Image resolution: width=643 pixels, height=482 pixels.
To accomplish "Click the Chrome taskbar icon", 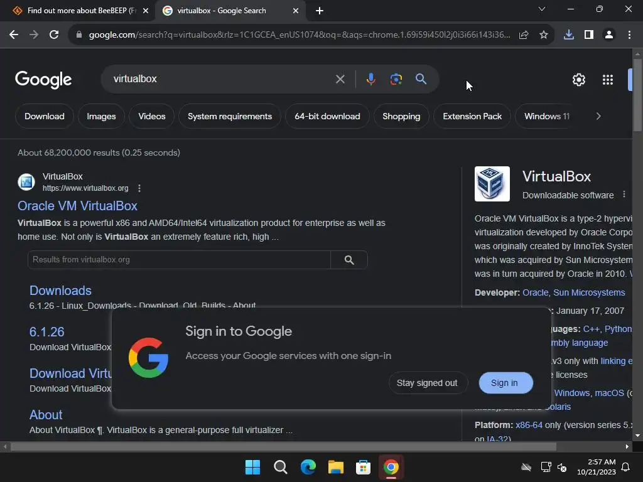I will pyautogui.click(x=391, y=467).
